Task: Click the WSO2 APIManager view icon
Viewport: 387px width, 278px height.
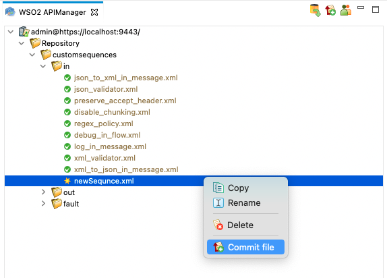Action: [x=10, y=12]
